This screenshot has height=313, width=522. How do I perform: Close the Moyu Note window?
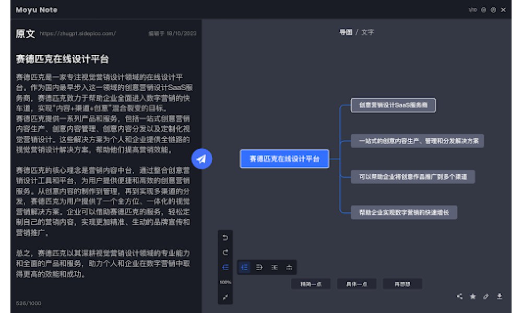point(503,10)
